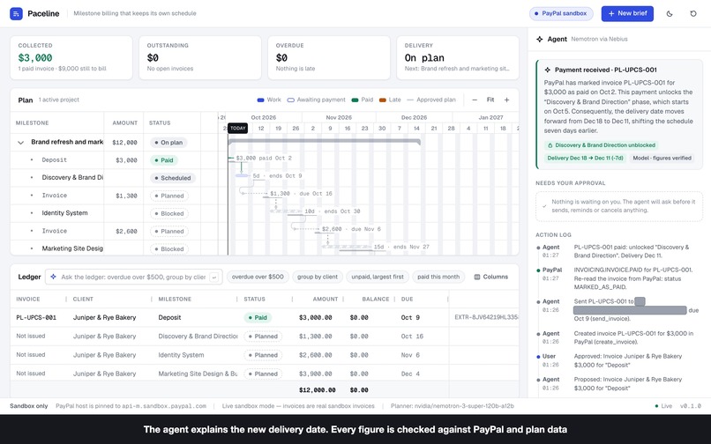Click the Paid legend green swatch

point(355,100)
